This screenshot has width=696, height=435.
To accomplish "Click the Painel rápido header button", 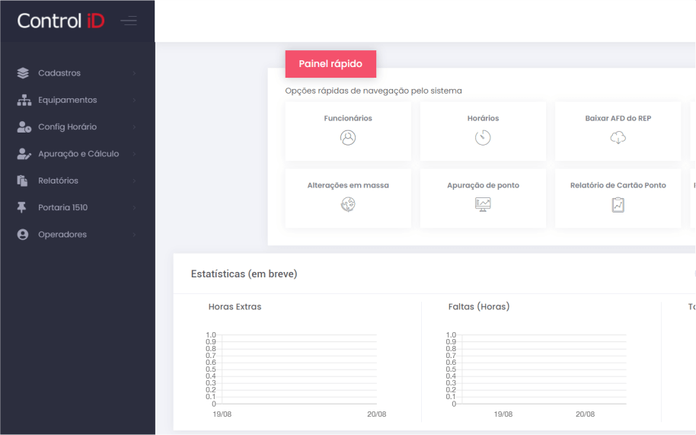I will click(330, 64).
